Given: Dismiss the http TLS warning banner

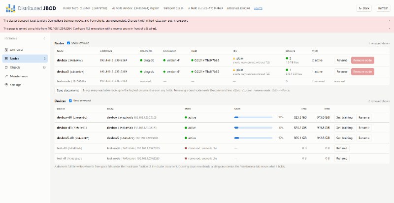Looking at the screenshot, I should tap(389, 29).
